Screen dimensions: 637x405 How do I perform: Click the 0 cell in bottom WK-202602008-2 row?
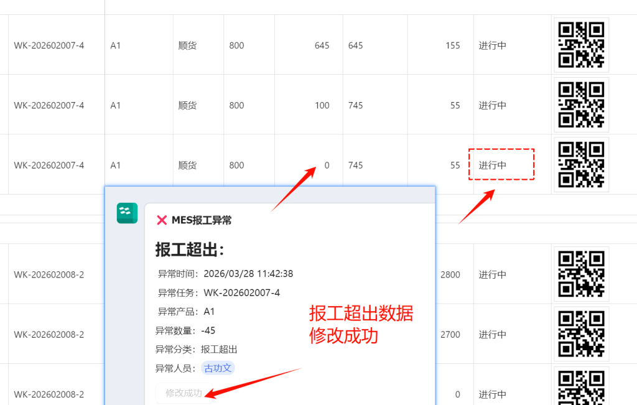click(457, 394)
